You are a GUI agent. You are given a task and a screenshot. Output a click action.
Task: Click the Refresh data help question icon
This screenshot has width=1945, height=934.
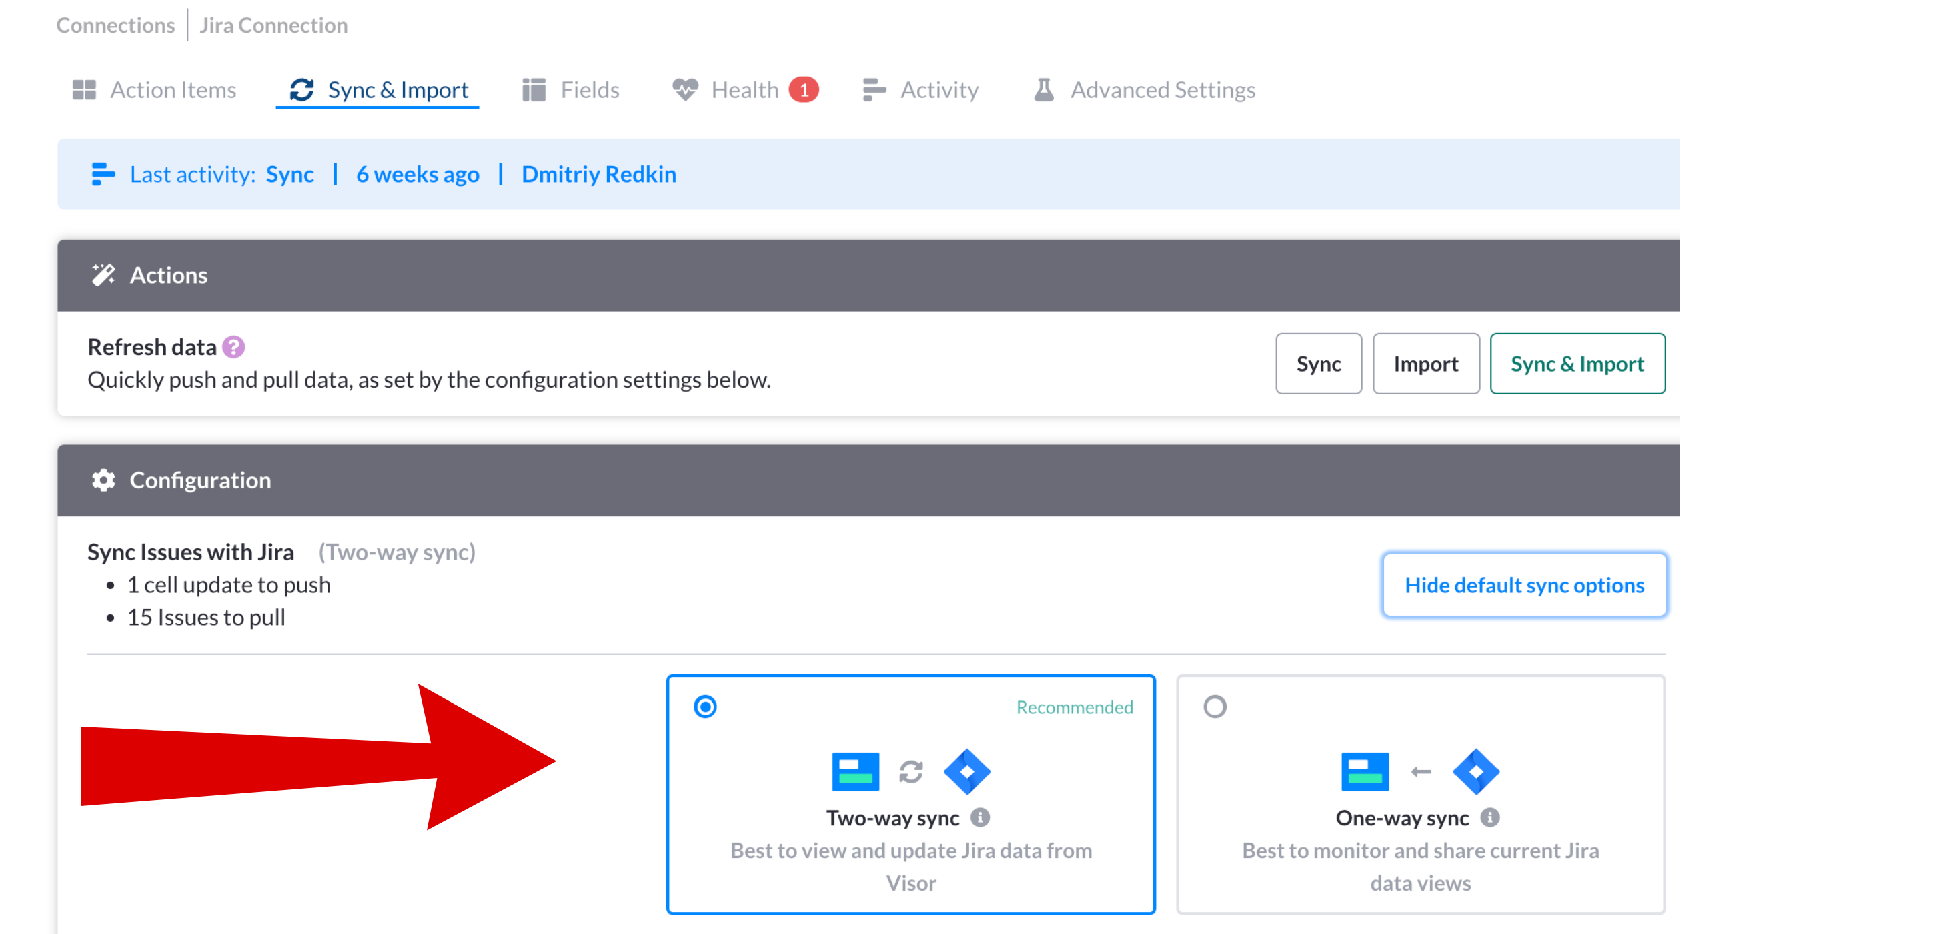[234, 348]
